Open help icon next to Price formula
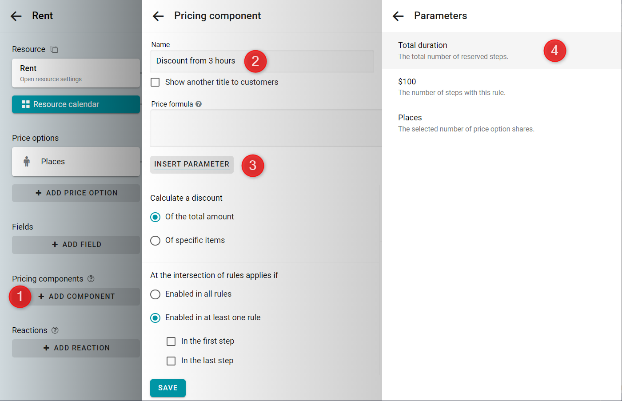This screenshot has height=401, width=622. 199,104
